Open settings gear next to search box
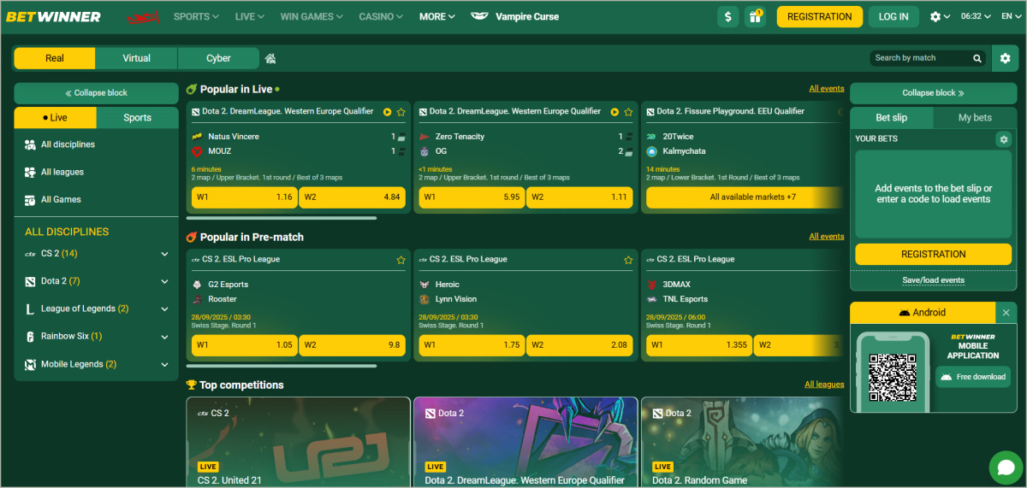 pos(1005,59)
